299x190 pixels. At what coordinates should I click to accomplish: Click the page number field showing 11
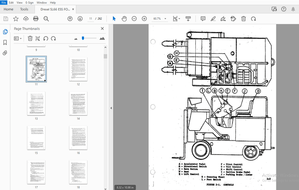click(91, 19)
